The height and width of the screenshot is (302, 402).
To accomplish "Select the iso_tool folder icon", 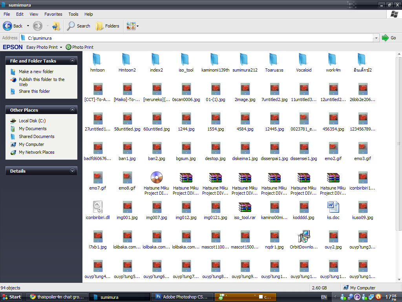I will pyautogui.click(x=186, y=59).
